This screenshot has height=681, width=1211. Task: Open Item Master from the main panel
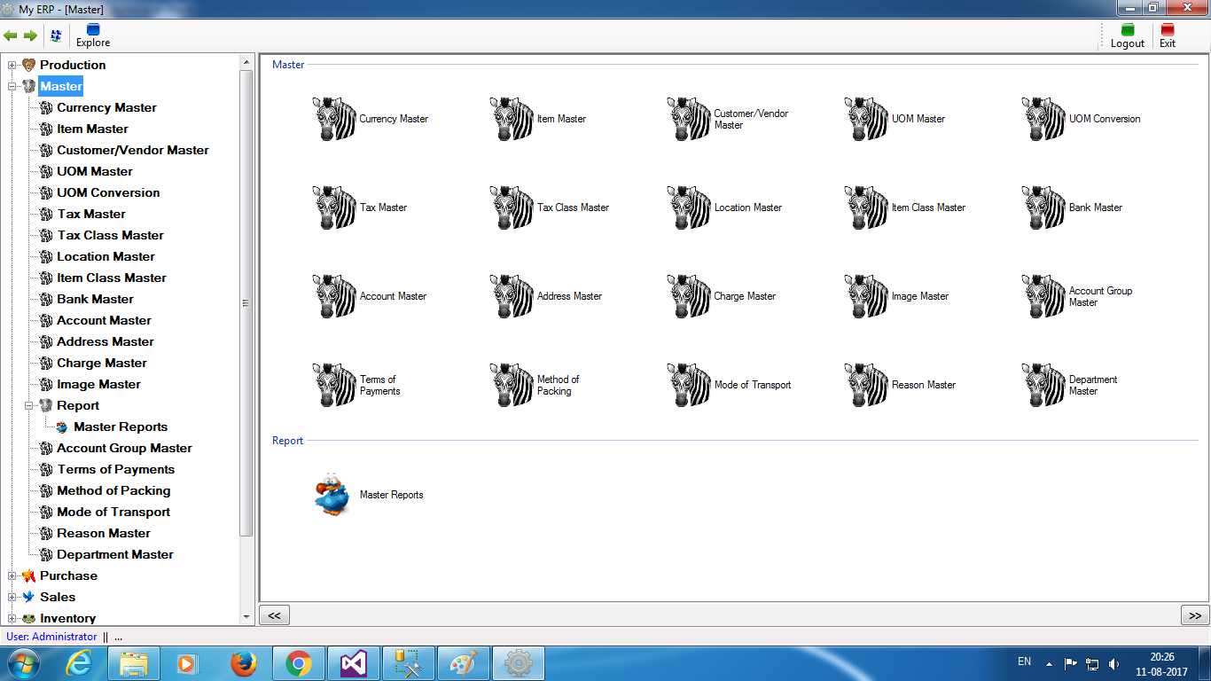pyautogui.click(x=512, y=119)
